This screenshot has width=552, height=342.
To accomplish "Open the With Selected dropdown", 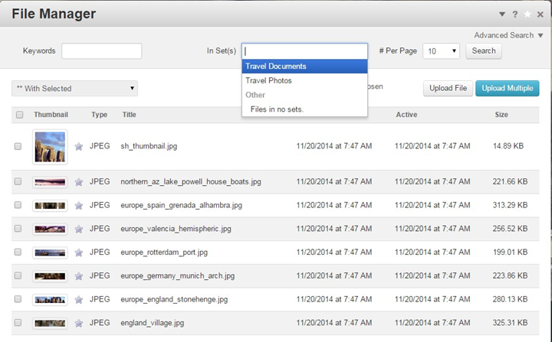I will 74,89.
